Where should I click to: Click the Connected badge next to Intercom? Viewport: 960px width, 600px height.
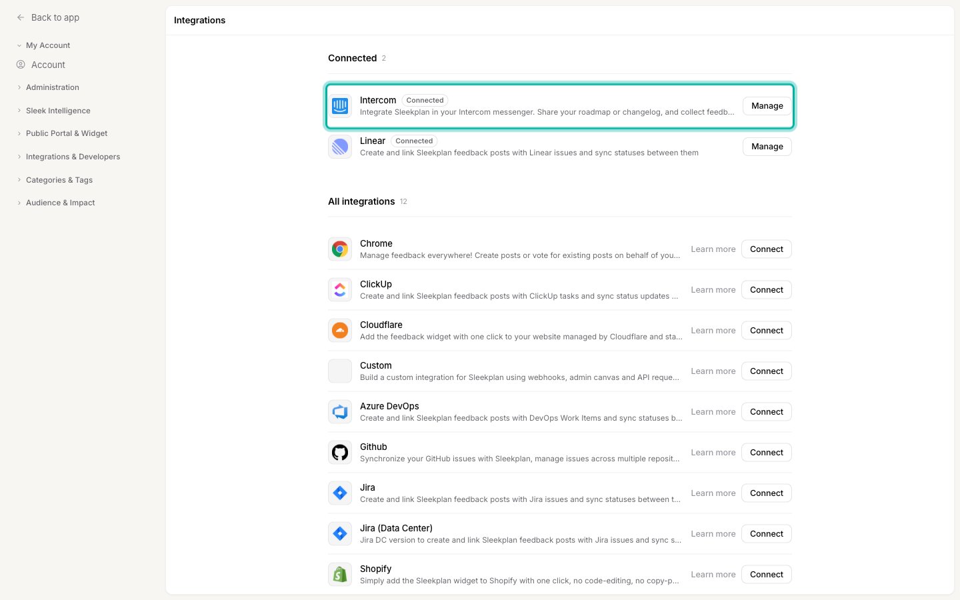coord(425,101)
